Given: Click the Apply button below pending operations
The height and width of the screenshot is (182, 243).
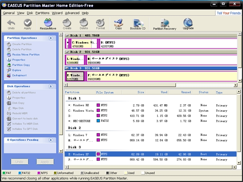Looking at the screenshot, I should pos(45,162).
